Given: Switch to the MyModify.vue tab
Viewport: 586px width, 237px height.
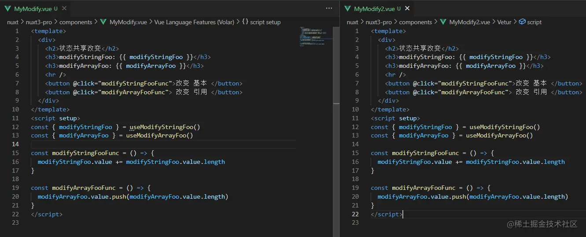Looking at the screenshot, I should click(33, 8).
